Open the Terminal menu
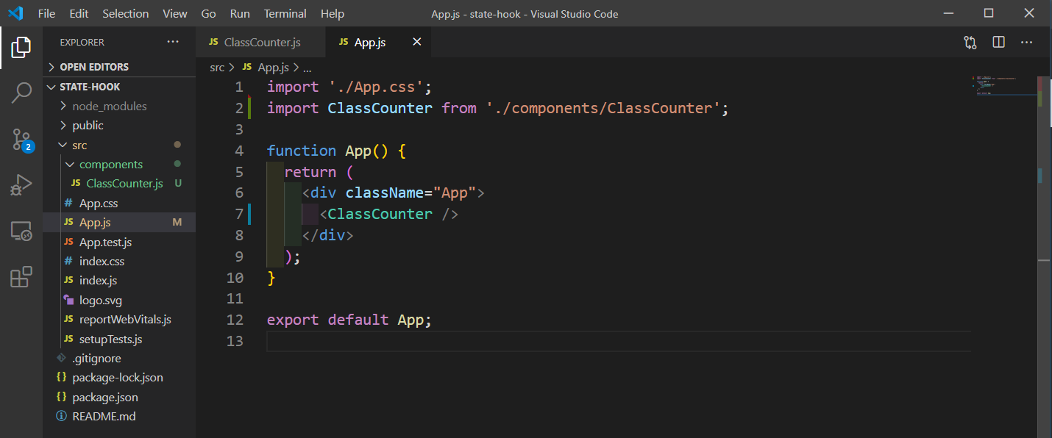This screenshot has width=1052, height=438. tap(285, 13)
